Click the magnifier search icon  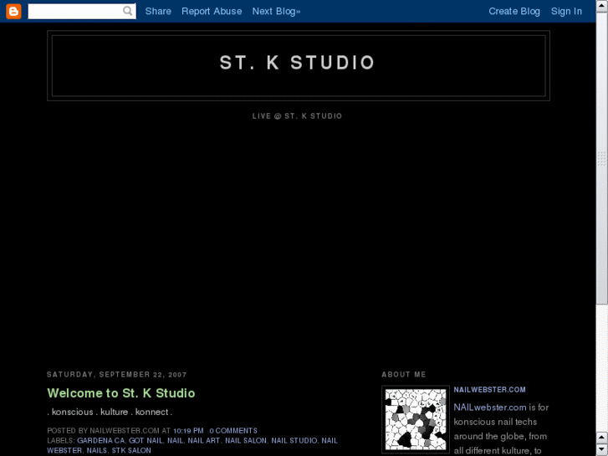[128, 11]
